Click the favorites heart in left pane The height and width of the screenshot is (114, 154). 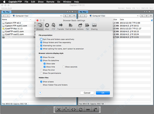tap(70, 16)
